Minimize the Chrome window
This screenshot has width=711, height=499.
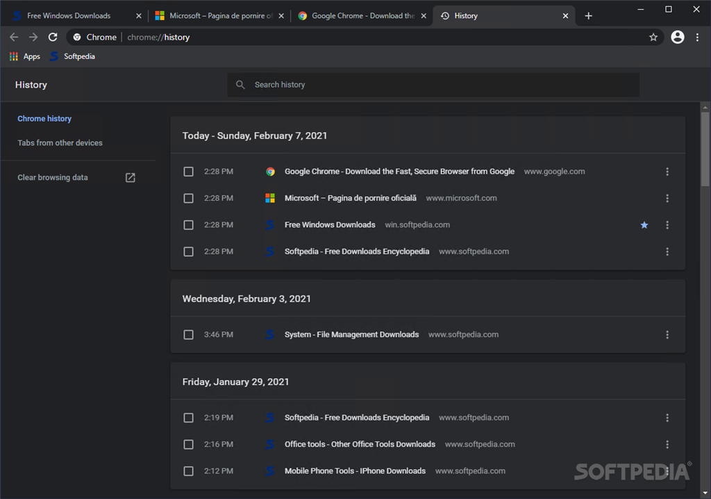click(640, 9)
